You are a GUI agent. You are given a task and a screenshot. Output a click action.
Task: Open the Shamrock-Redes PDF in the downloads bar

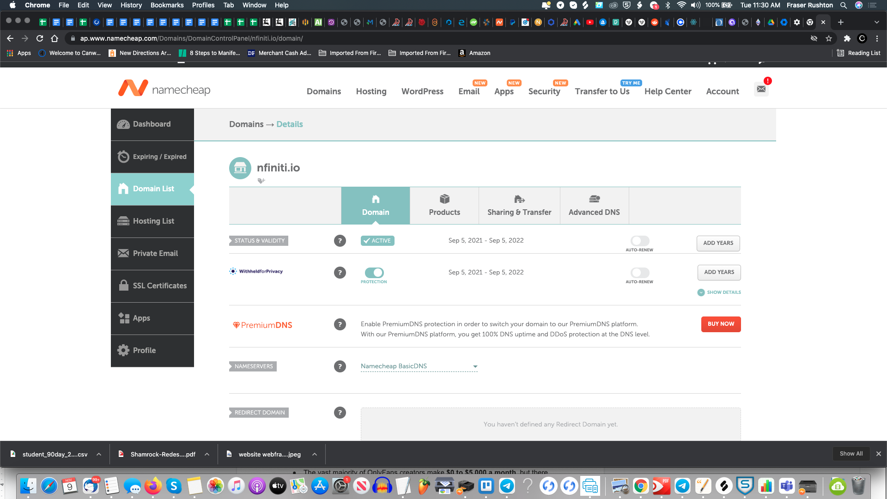click(x=163, y=454)
